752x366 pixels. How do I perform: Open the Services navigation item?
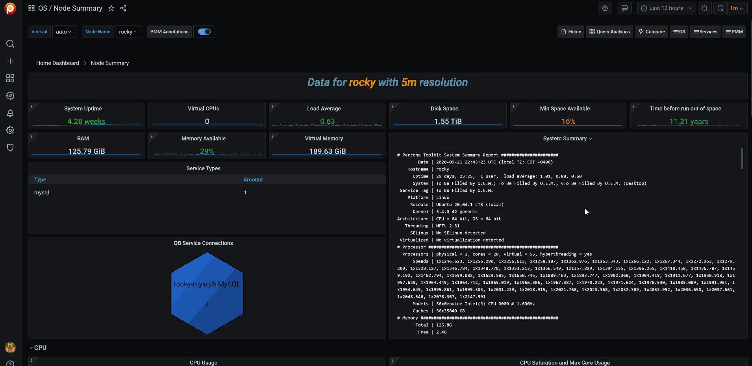705,31
